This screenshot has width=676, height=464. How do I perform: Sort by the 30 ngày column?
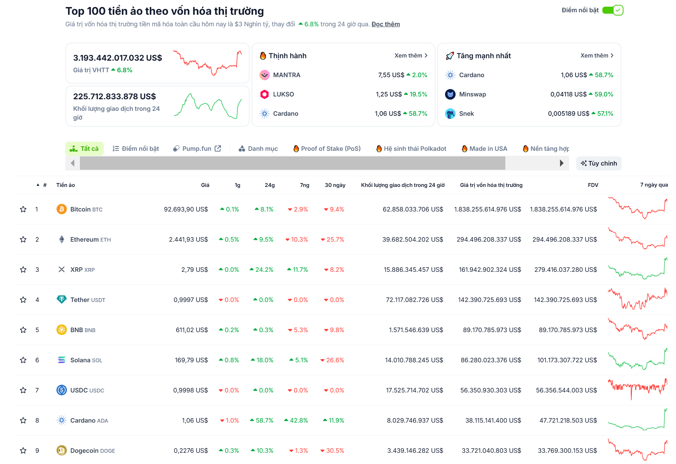point(335,185)
